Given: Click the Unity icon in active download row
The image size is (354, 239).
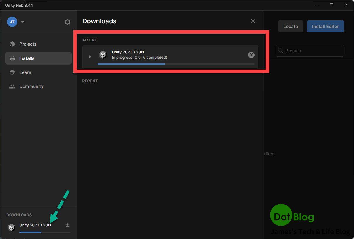Looking at the screenshot, I should point(103,55).
